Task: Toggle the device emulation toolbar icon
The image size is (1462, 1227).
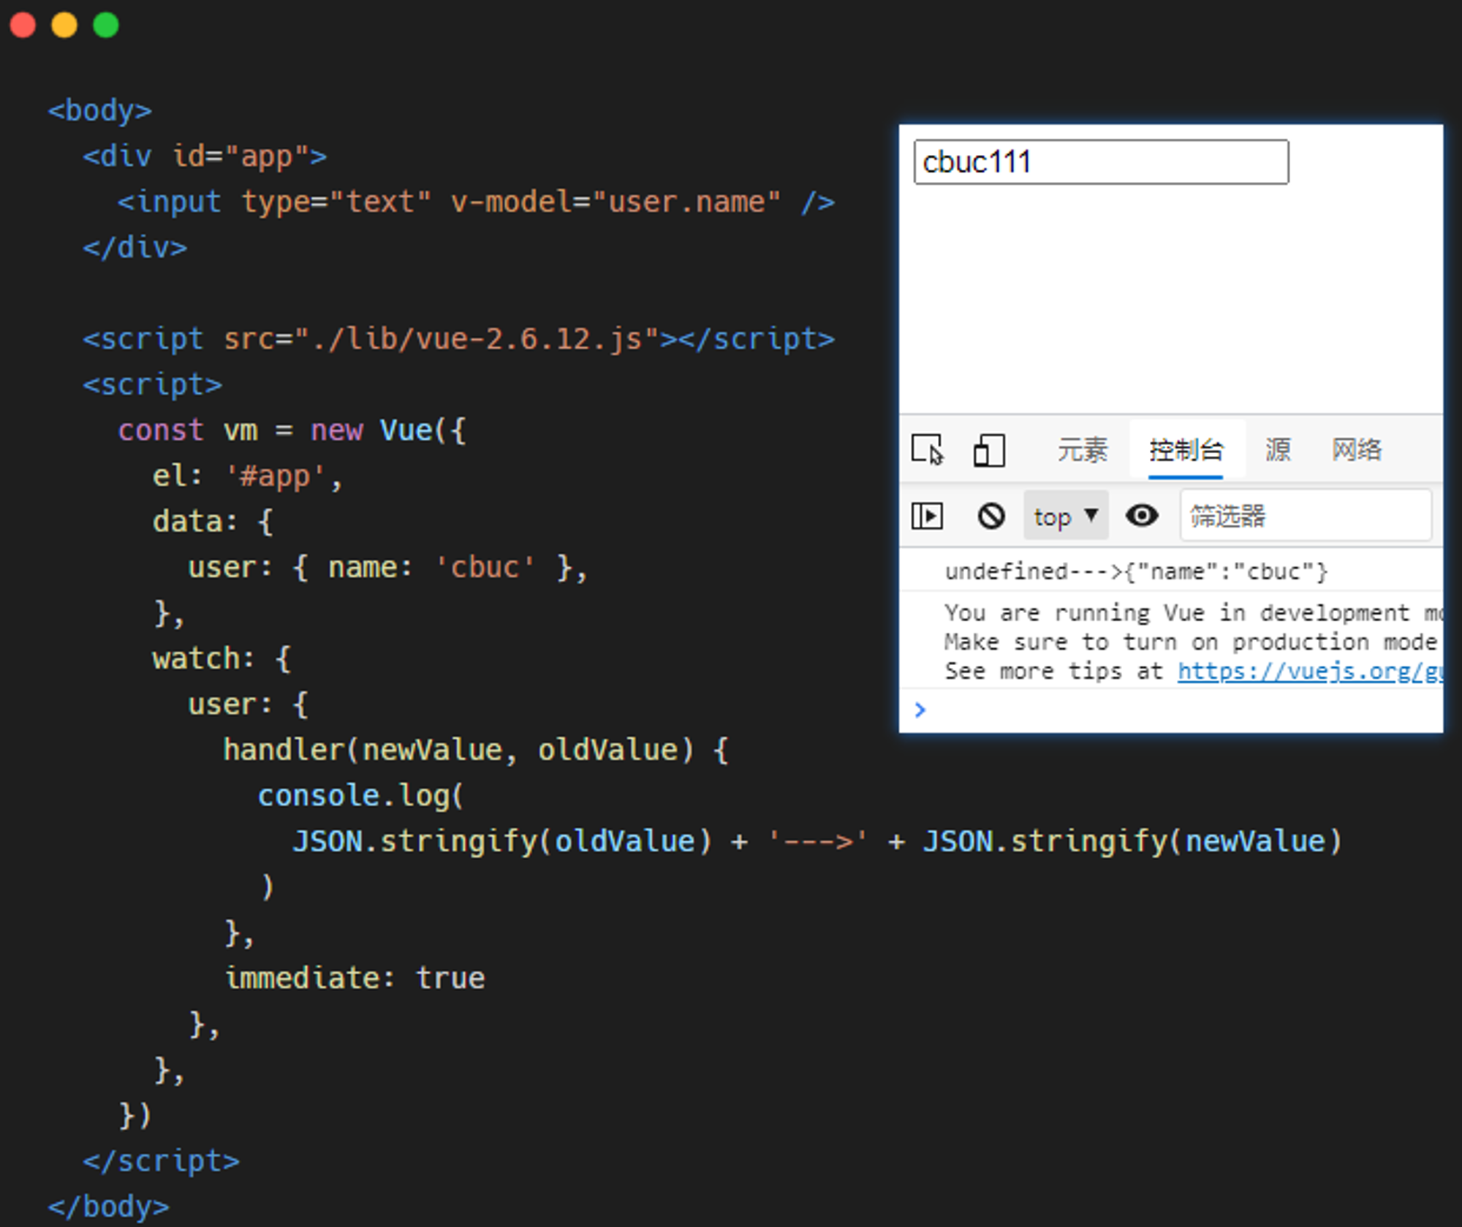Action: click(989, 449)
